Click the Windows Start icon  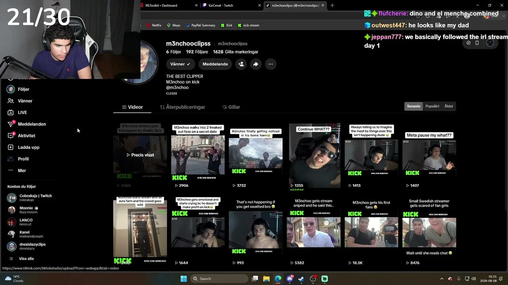[184, 279]
